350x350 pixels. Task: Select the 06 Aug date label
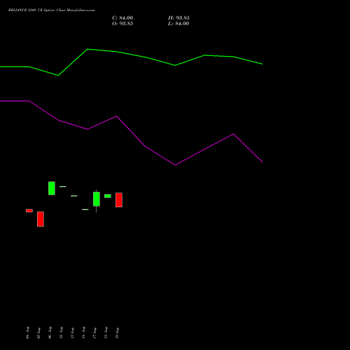(50, 332)
